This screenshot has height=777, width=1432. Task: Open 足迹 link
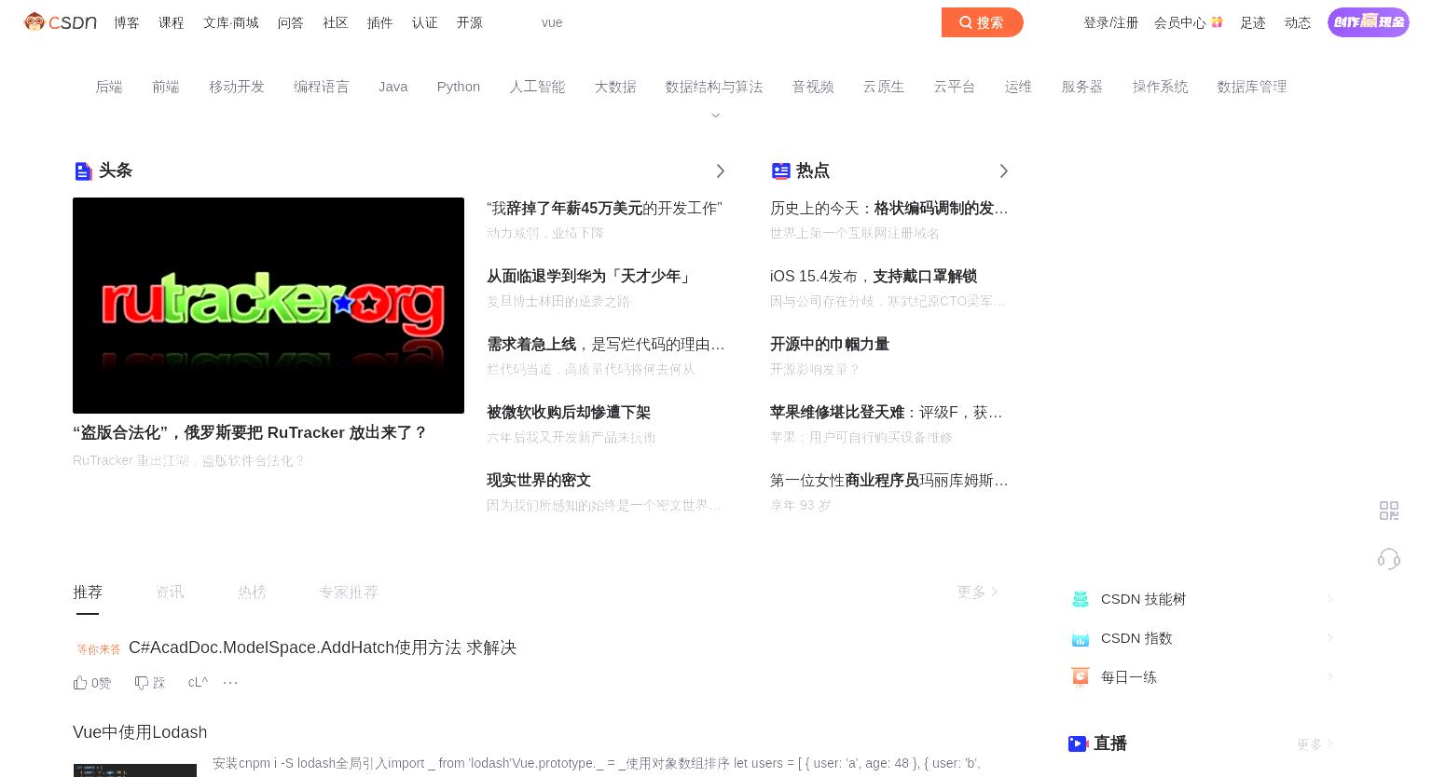[1253, 22]
